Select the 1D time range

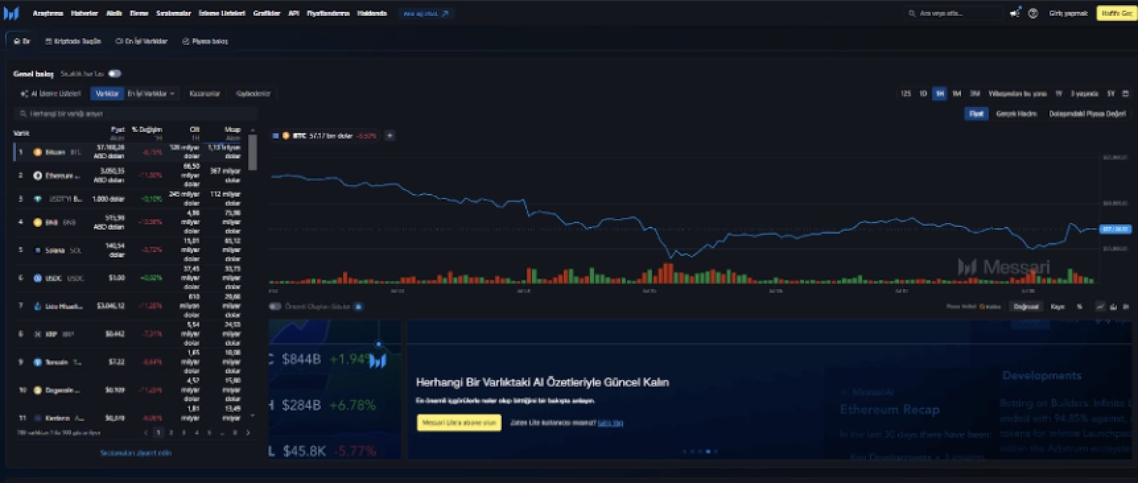(x=923, y=94)
